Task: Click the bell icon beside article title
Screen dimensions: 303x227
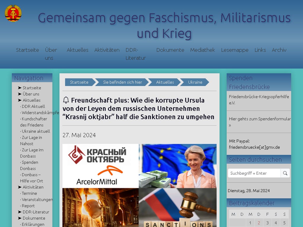Action: pos(66,100)
